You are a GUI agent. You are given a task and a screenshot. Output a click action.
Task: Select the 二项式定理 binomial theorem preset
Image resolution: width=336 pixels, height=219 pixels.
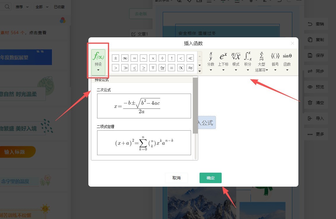[144, 143]
